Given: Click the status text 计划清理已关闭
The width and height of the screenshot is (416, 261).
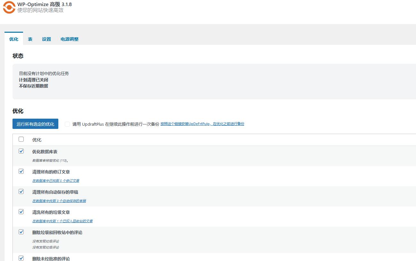Looking at the screenshot, I should (33, 80).
